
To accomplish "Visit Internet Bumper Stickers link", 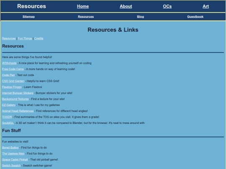I will pyautogui.click(x=18, y=93).
